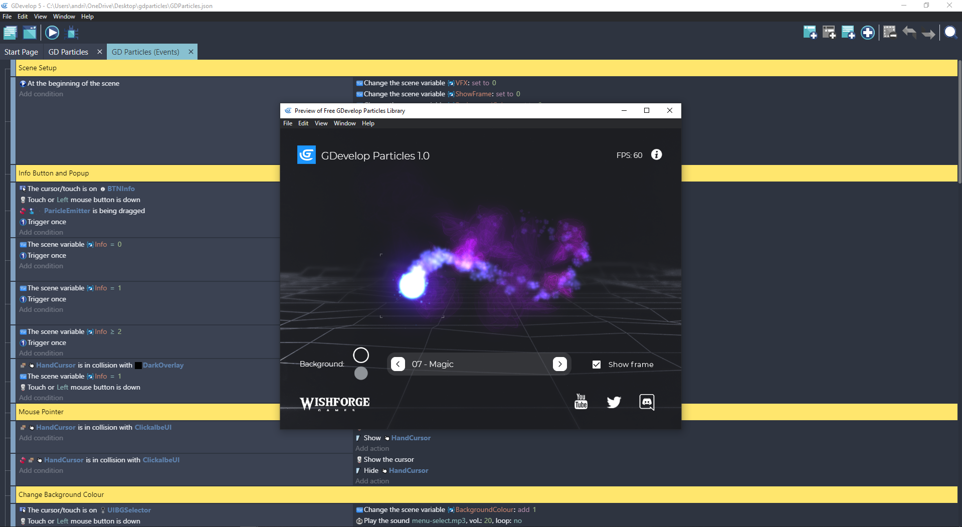962x527 pixels.
Task: Open the project manager icon in the toolbar
Action: pos(10,33)
